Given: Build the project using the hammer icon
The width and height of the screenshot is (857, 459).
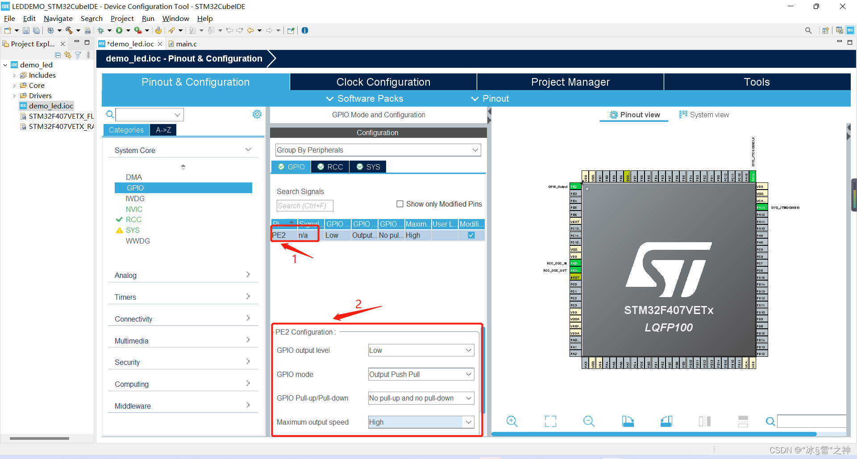Looking at the screenshot, I should click(69, 30).
